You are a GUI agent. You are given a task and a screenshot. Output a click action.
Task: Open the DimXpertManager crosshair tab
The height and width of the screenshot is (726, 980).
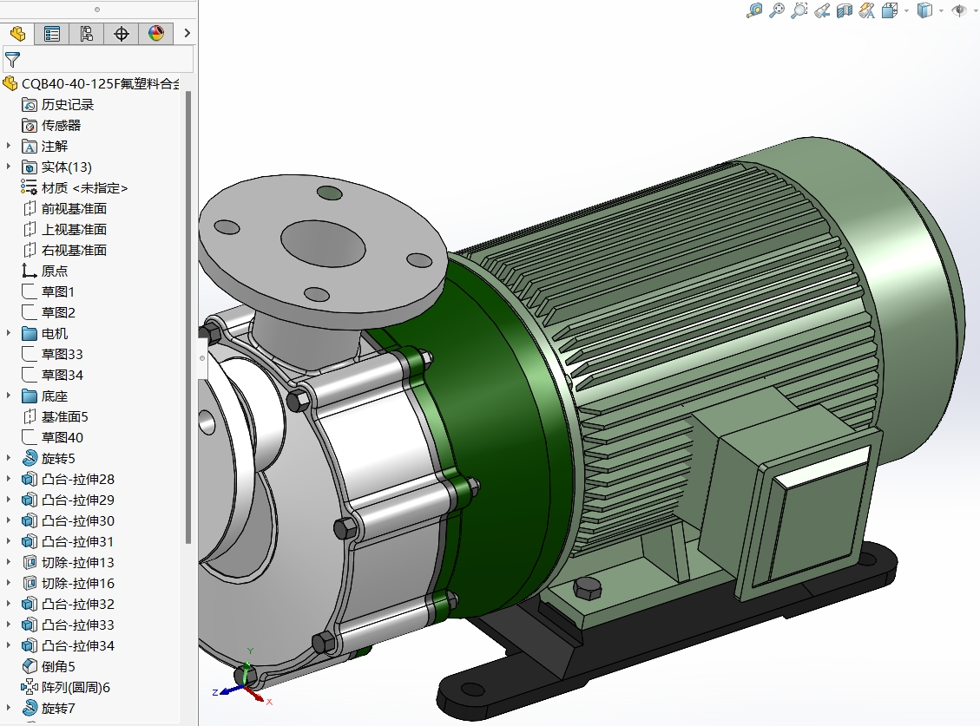tap(122, 33)
